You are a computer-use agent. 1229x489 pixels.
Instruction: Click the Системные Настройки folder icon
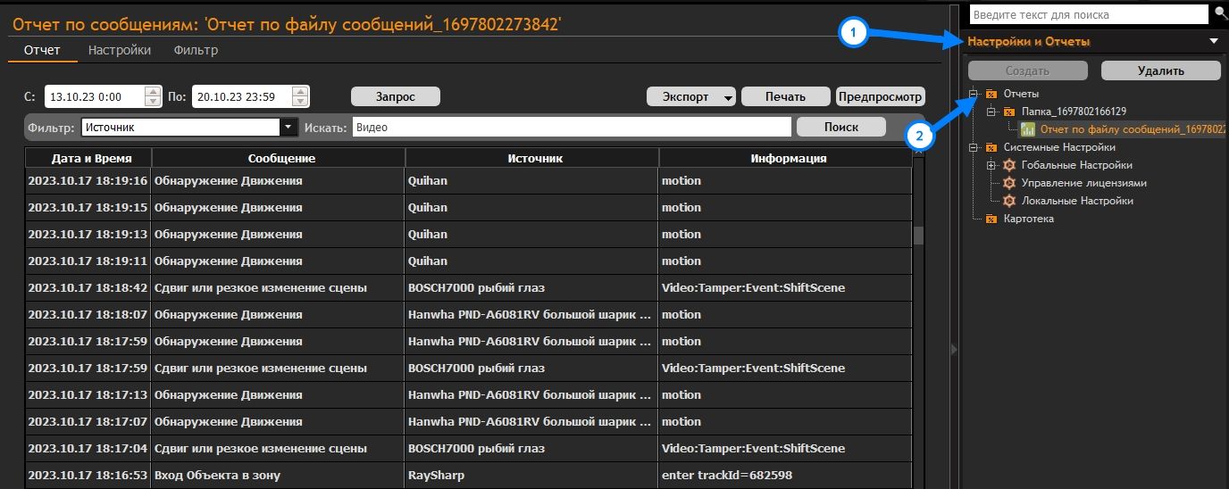[991, 147]
